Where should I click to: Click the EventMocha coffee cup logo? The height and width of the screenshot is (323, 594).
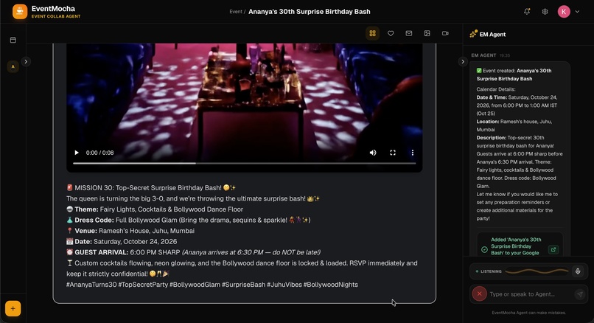[20, 11]
